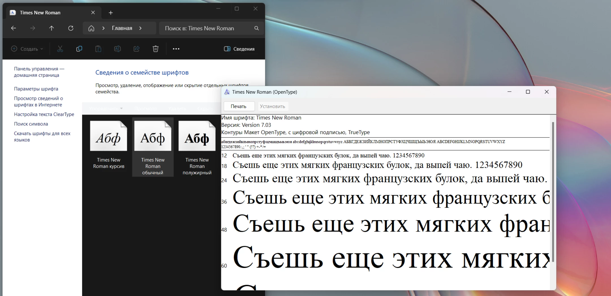This screenshot has width=611, height=296.
Task: Click the magnifier search icon
Action: pos(257,28)
